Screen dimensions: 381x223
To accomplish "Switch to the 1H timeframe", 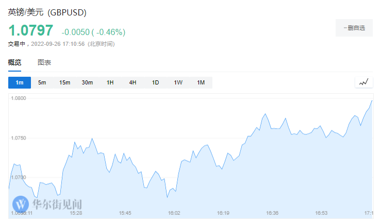I will point(110,82).
